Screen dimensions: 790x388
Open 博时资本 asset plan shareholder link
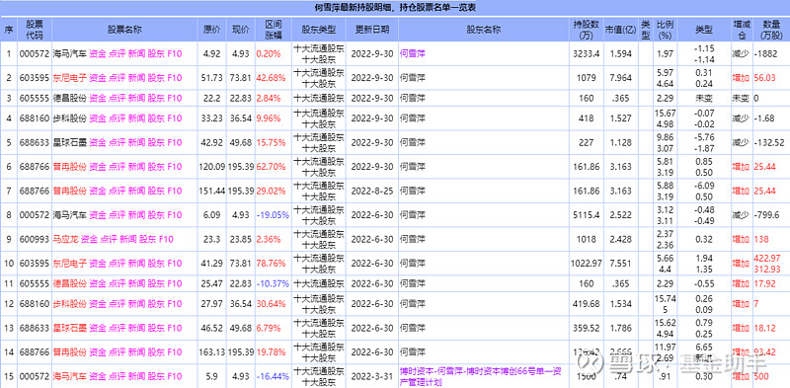[x=480, y=376]
